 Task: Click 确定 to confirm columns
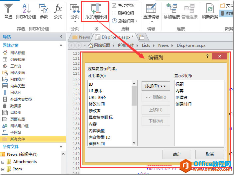[177, 154]
